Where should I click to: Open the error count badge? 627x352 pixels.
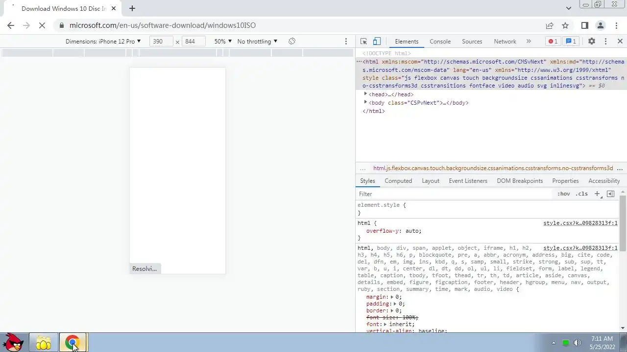[553, 42]
